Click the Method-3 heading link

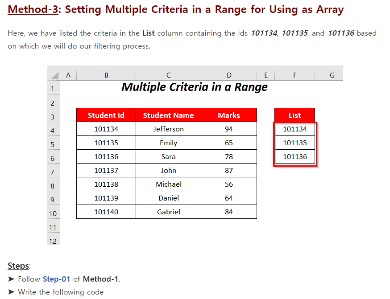pos(33,9)
